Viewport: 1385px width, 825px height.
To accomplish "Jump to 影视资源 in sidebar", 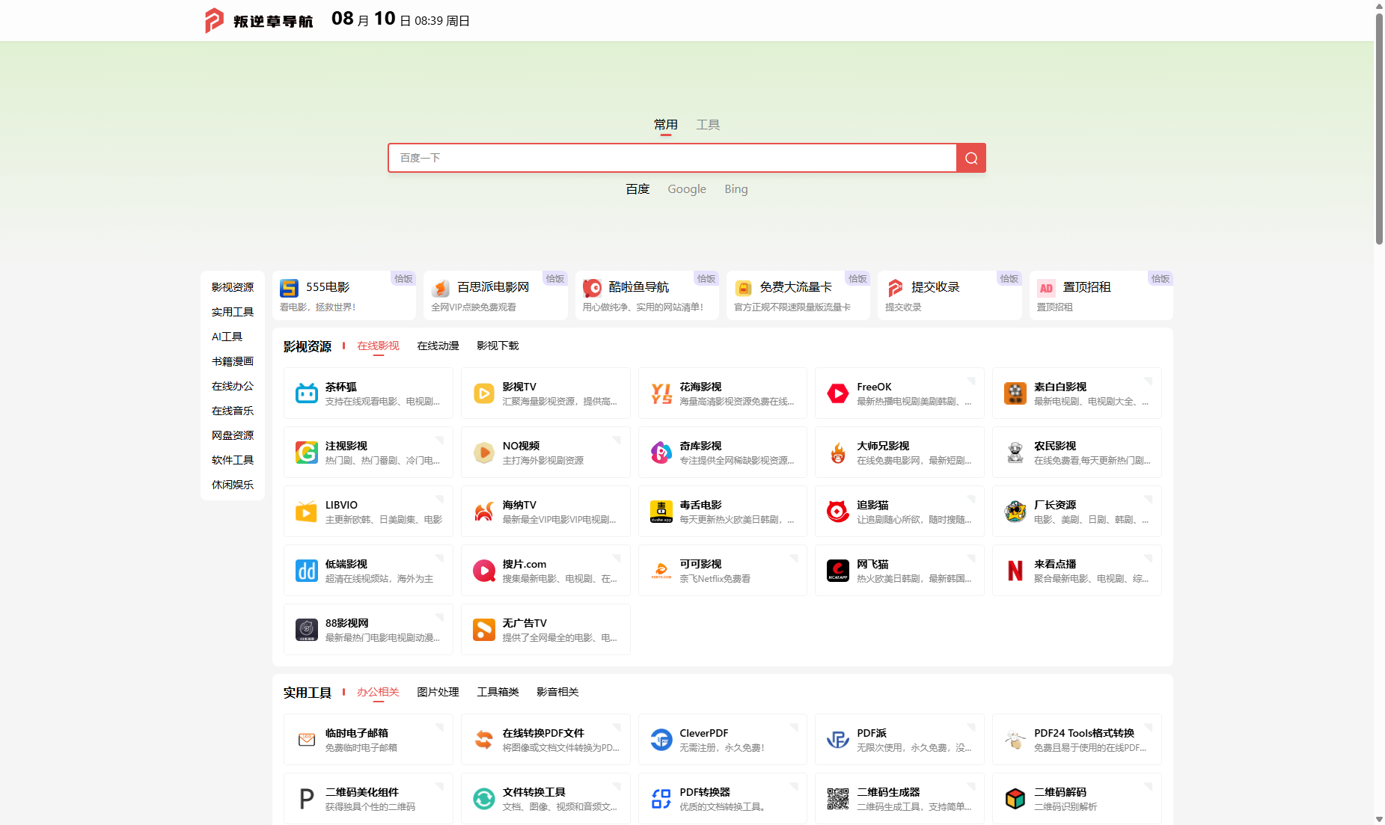I will [x=233, y=287].
